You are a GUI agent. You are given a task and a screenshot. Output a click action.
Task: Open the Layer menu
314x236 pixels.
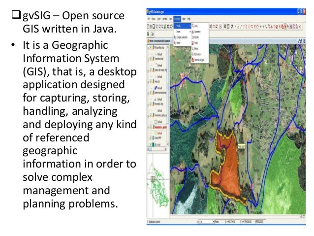[x=159, y=19]
